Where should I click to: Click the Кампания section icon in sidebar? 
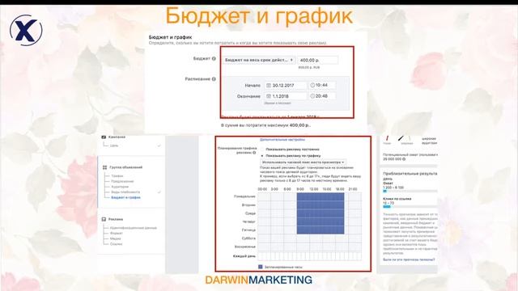coord(104,137)
